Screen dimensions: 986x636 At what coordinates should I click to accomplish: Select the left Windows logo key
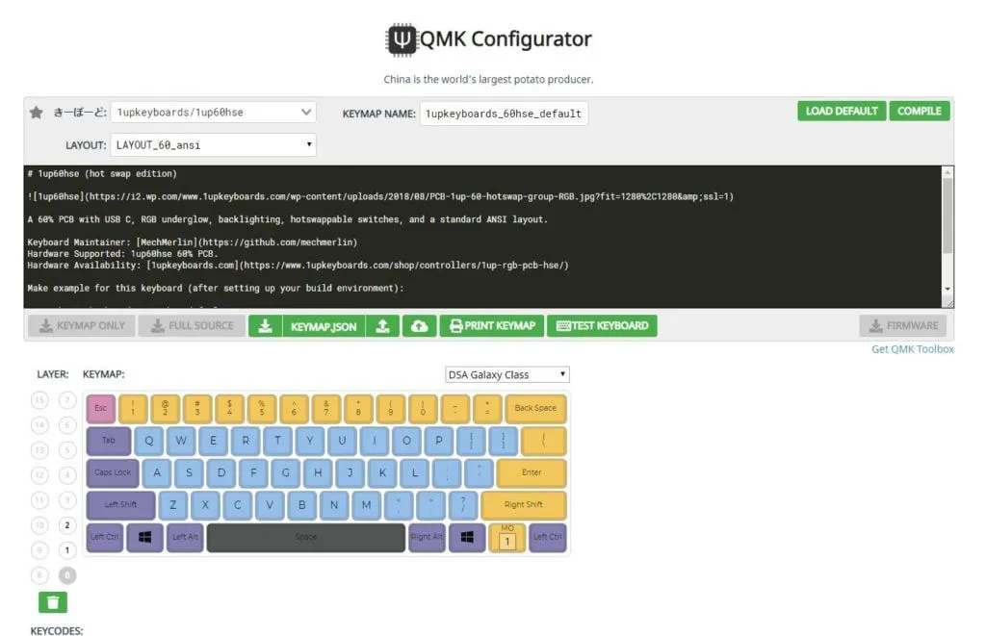pos(144,537)
